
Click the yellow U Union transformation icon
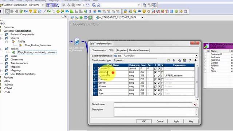coord(144,11)
